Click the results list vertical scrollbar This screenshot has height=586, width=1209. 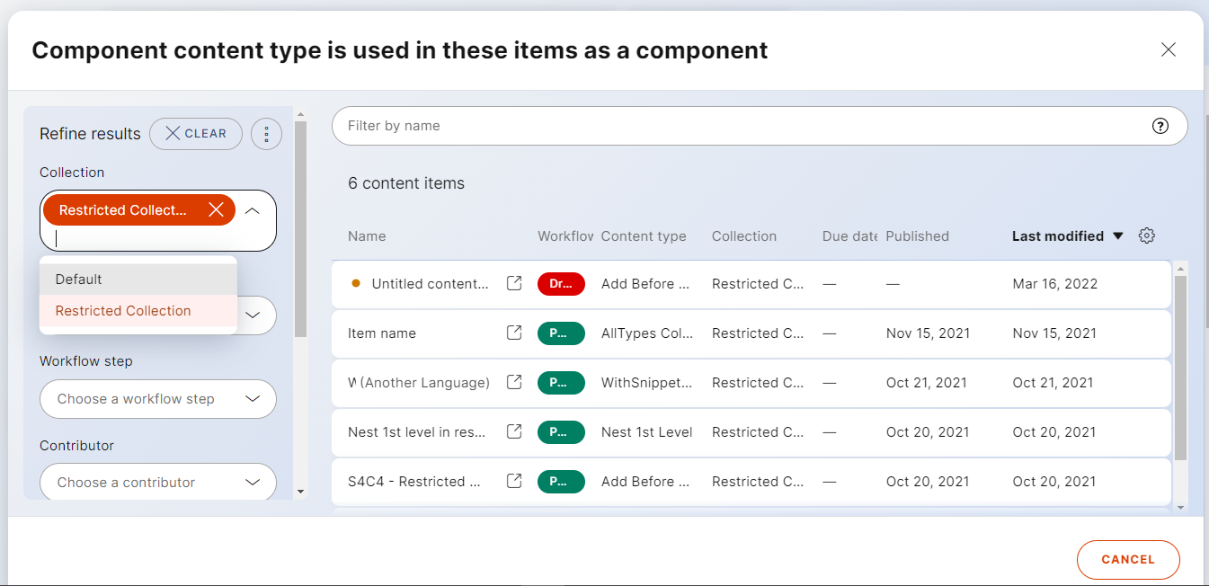(1180, 368)
